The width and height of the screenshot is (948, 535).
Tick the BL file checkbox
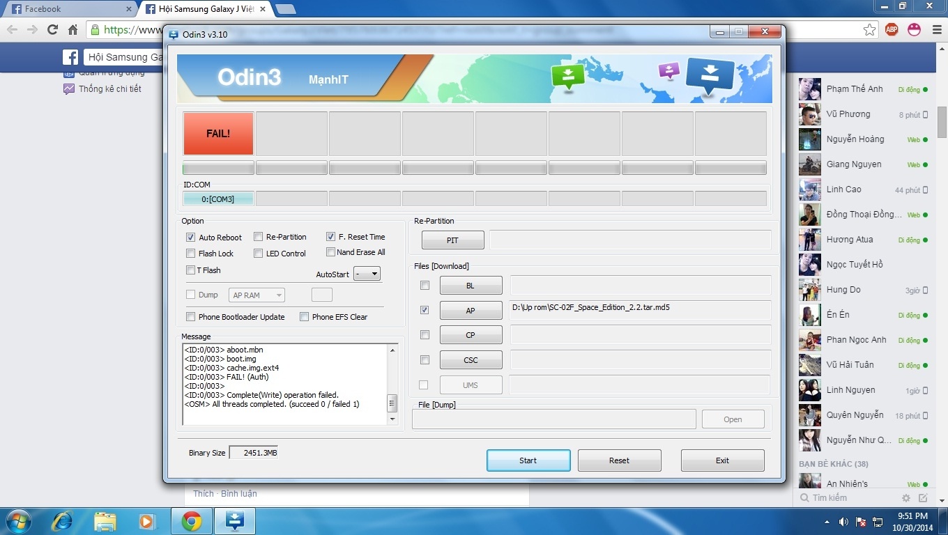click(425, 286)
